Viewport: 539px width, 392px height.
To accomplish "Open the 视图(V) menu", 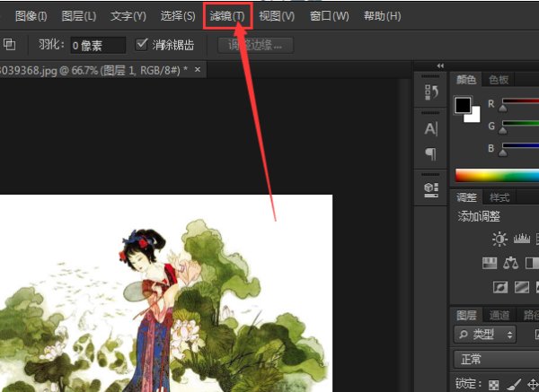I will [277, 16].
